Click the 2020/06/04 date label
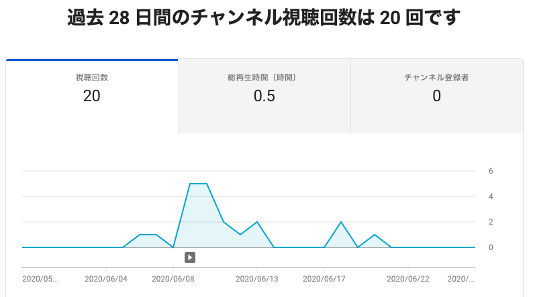 (106, 278)
